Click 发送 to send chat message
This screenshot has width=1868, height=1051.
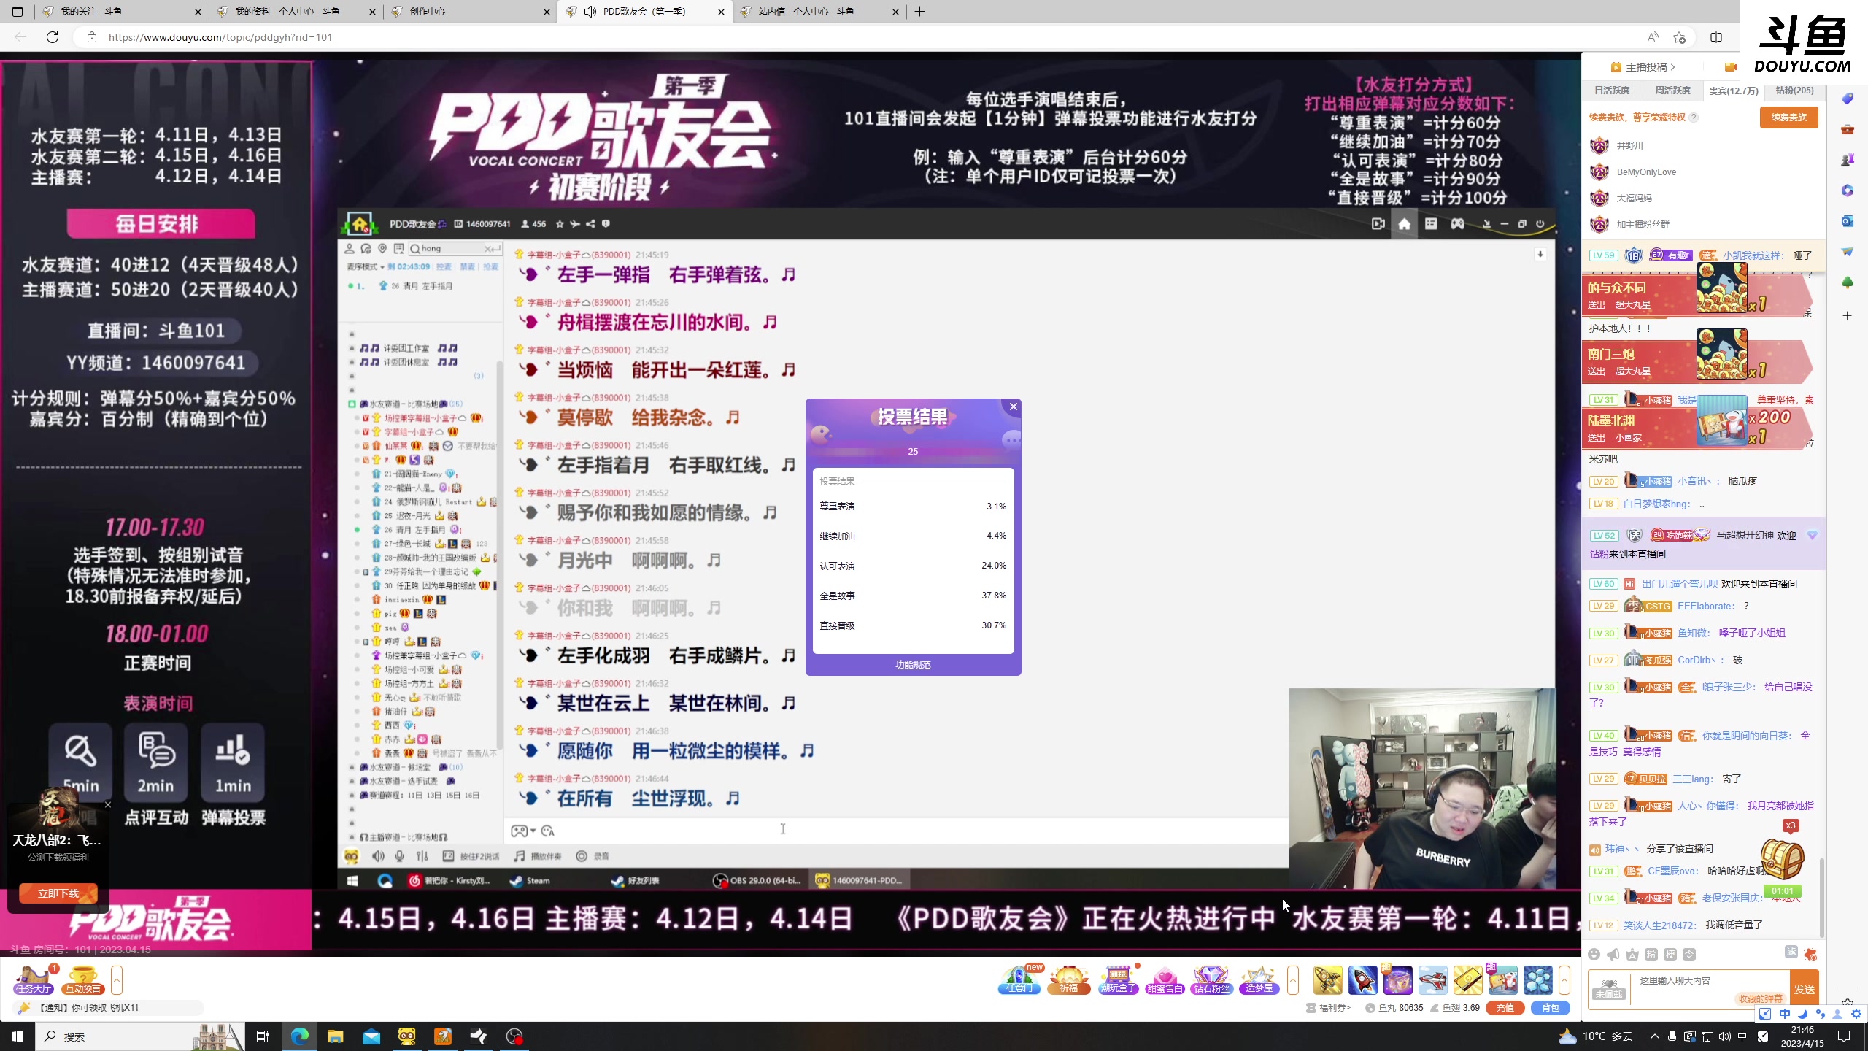[x=1805, y=989]
